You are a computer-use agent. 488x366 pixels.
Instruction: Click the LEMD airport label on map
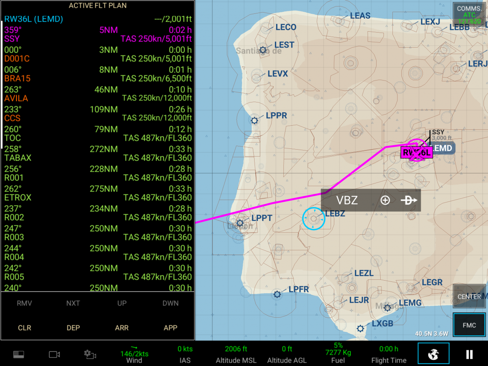click(442, 148)
